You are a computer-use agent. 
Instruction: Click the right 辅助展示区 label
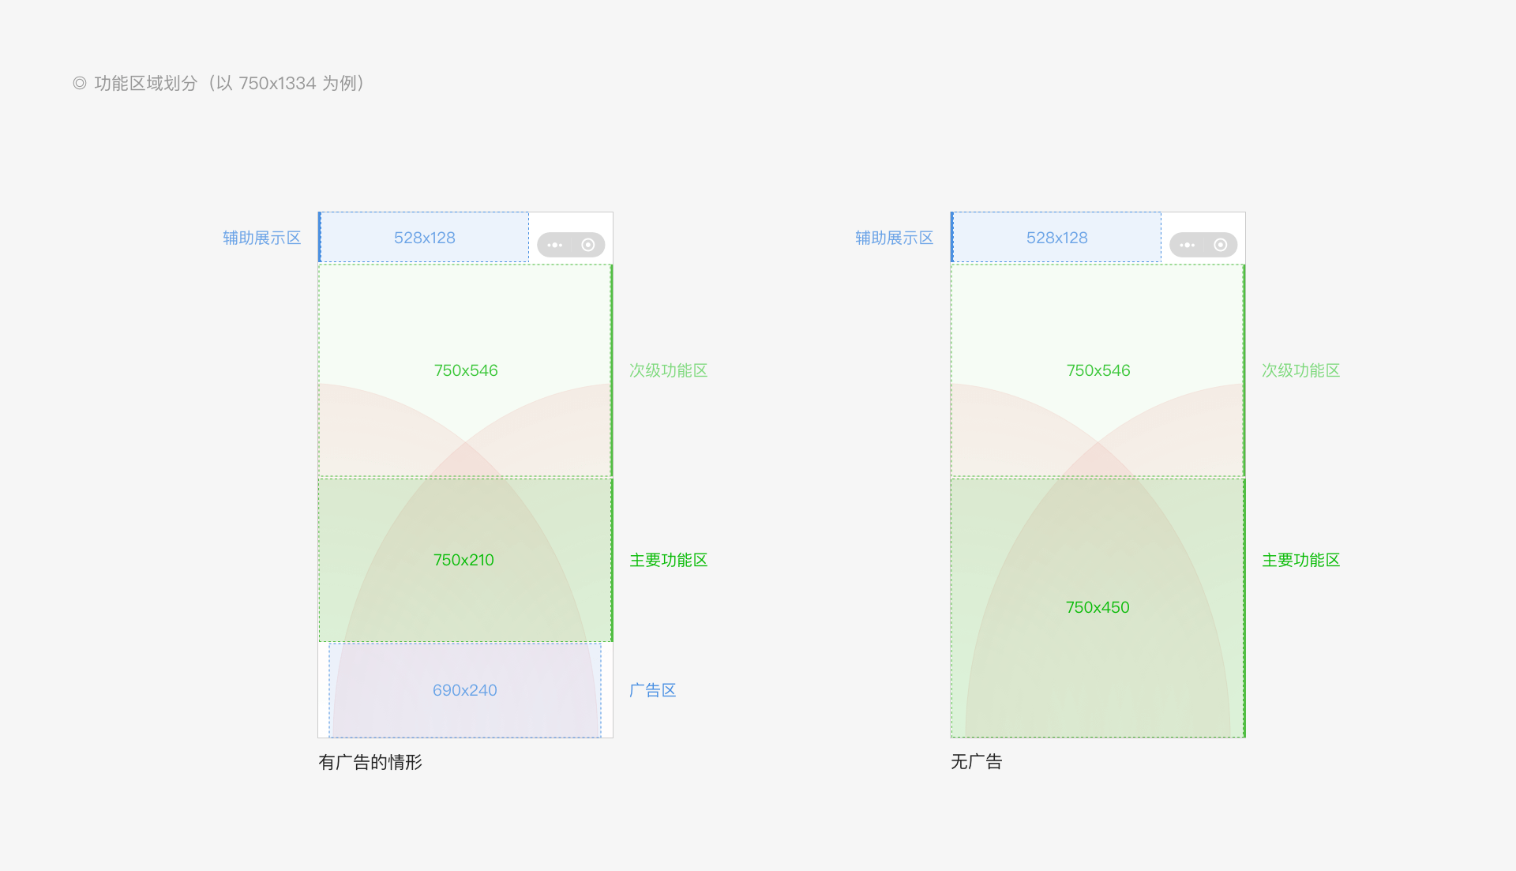click(895, 238)
